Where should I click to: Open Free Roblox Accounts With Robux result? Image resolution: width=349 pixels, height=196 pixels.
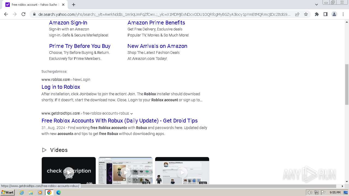point(119,121)
